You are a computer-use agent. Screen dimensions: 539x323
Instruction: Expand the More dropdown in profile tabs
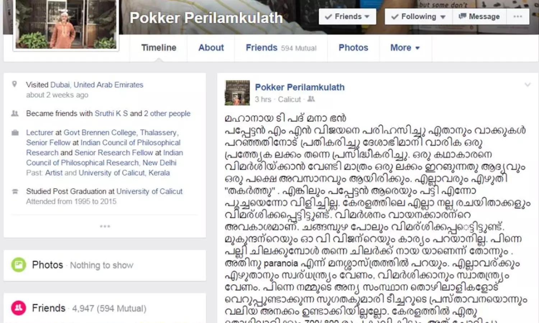click(x=405, y=48)
